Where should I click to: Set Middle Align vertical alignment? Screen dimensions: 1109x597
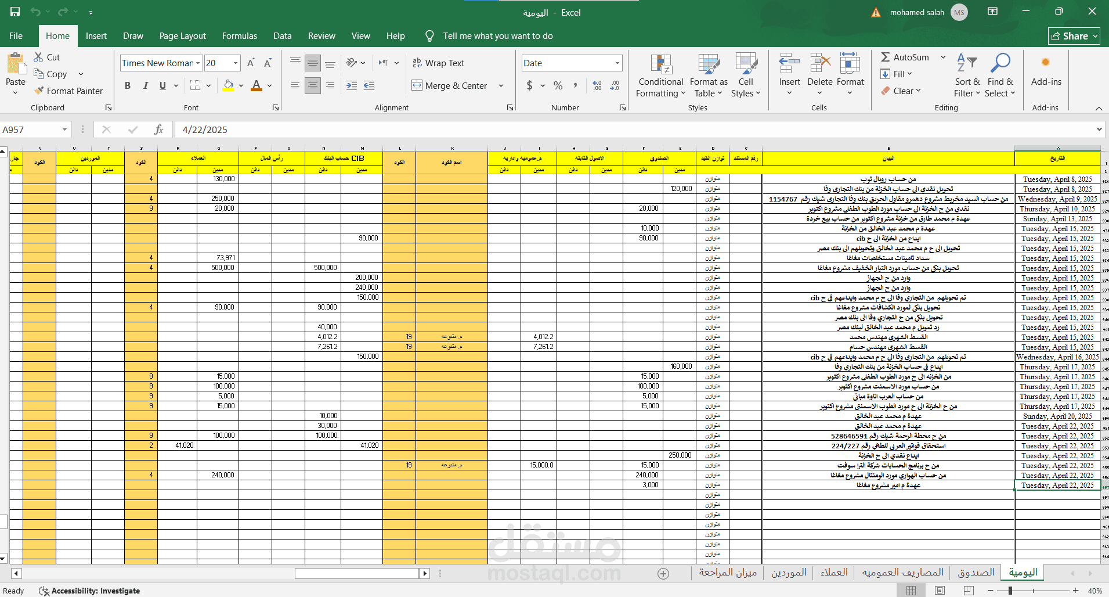pyautogui.click(x=313, y=63)
